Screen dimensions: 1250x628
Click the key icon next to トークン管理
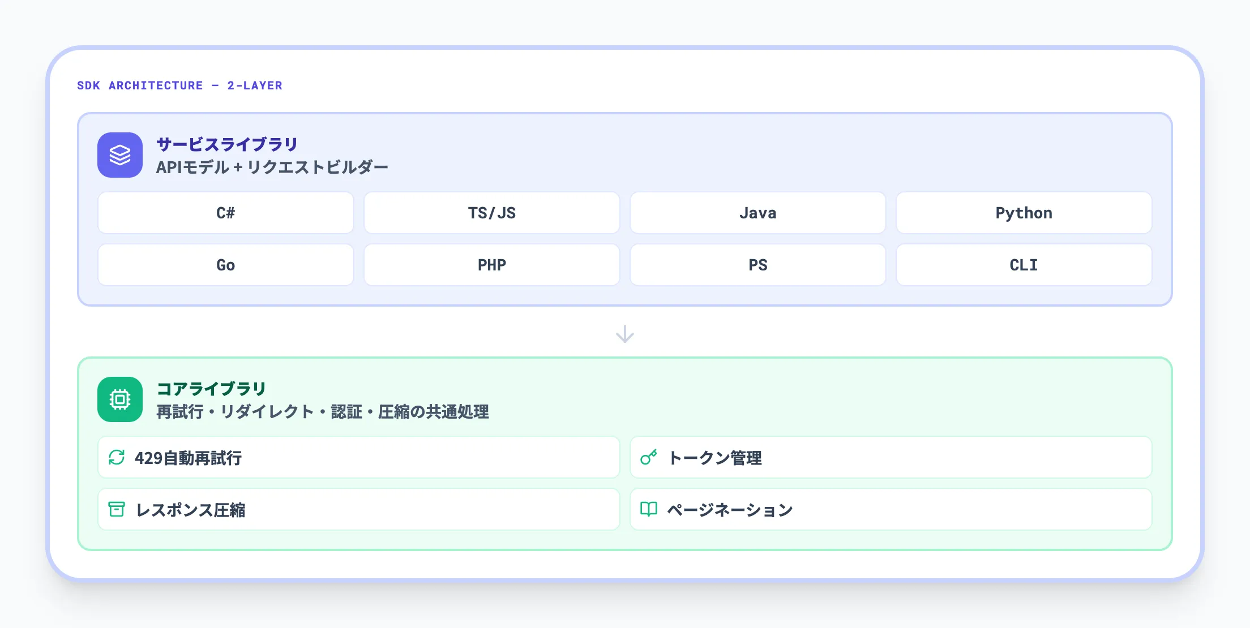[650, 457]
